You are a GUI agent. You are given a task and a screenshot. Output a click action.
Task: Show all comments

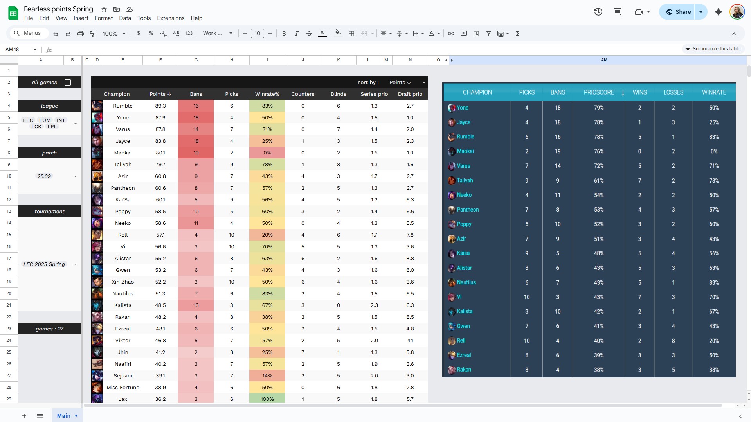[x=618, y=12]
